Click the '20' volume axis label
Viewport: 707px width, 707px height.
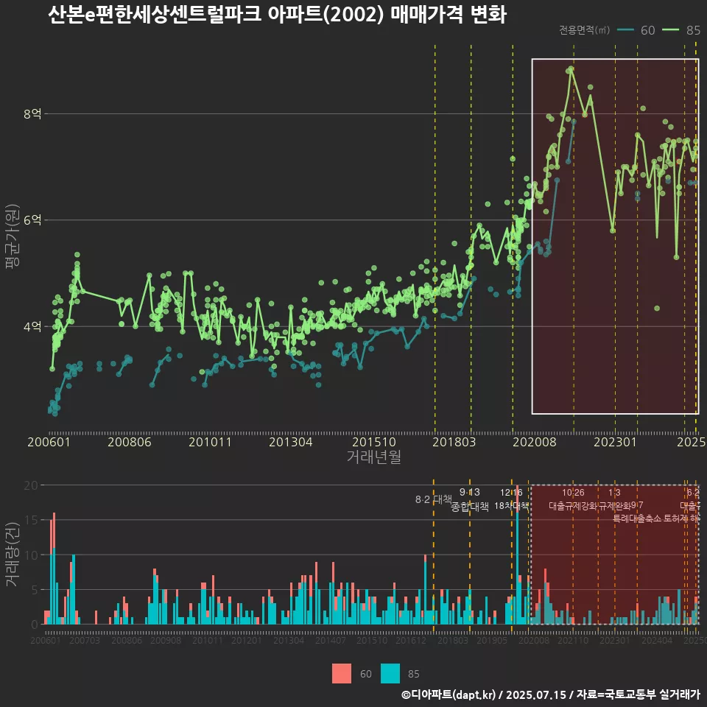pyautogui.click(x=31, y=485)
